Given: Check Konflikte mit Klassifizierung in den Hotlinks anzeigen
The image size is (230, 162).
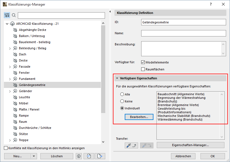Looking at the screenshot, I should 6,148.
